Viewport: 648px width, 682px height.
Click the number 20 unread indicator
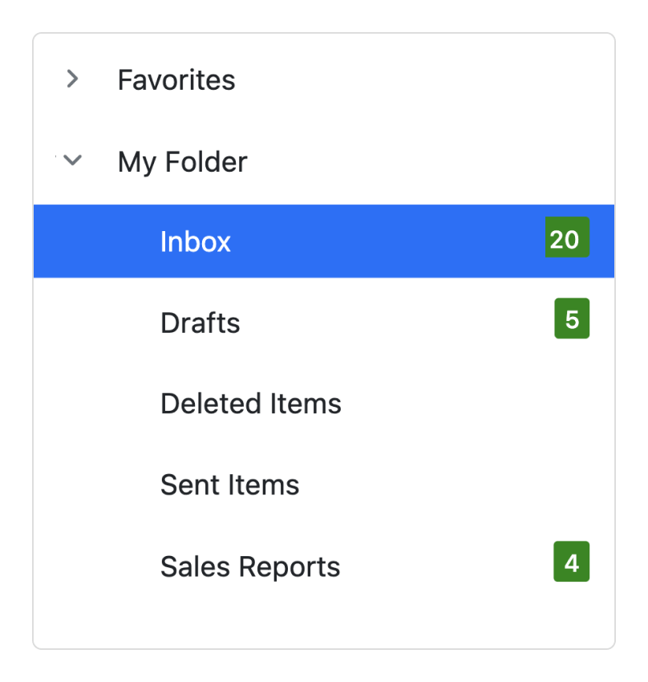(566, 238)
